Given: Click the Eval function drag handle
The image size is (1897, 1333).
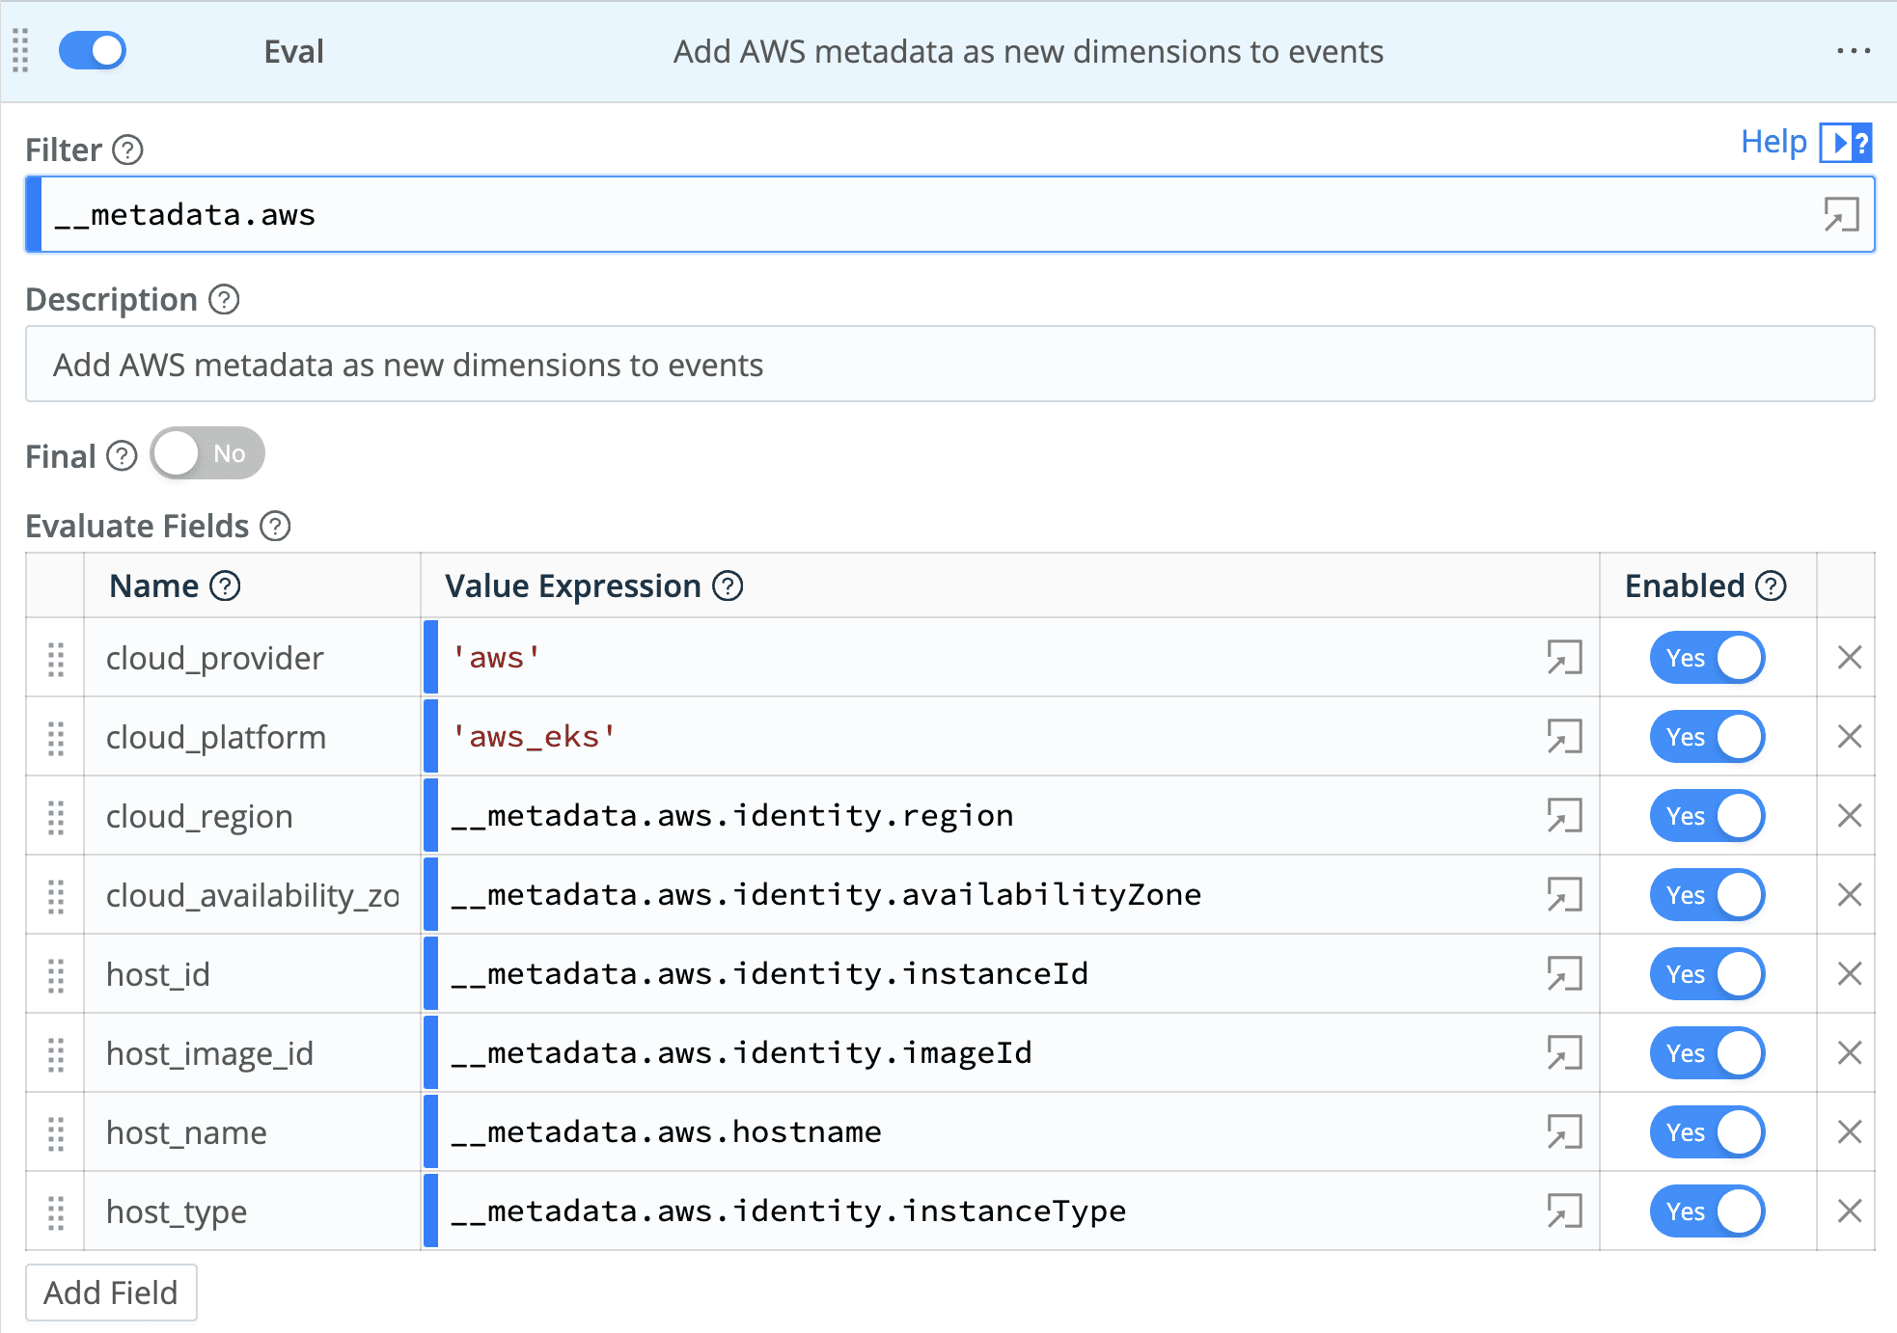Looking at the screenshot, I should 20,51.
